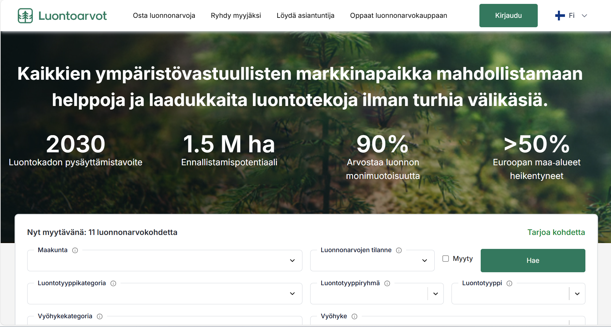Click the Luontoarvot tree logo icon

pos(25,16)
